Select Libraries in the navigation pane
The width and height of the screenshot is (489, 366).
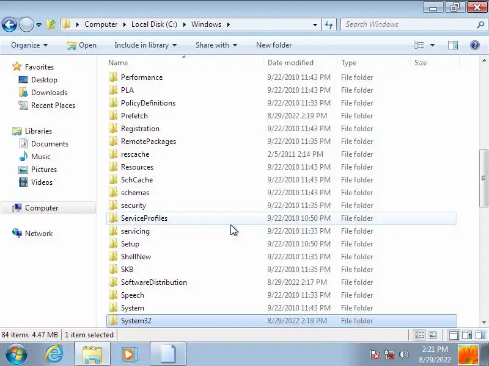[x=32, y=131]
